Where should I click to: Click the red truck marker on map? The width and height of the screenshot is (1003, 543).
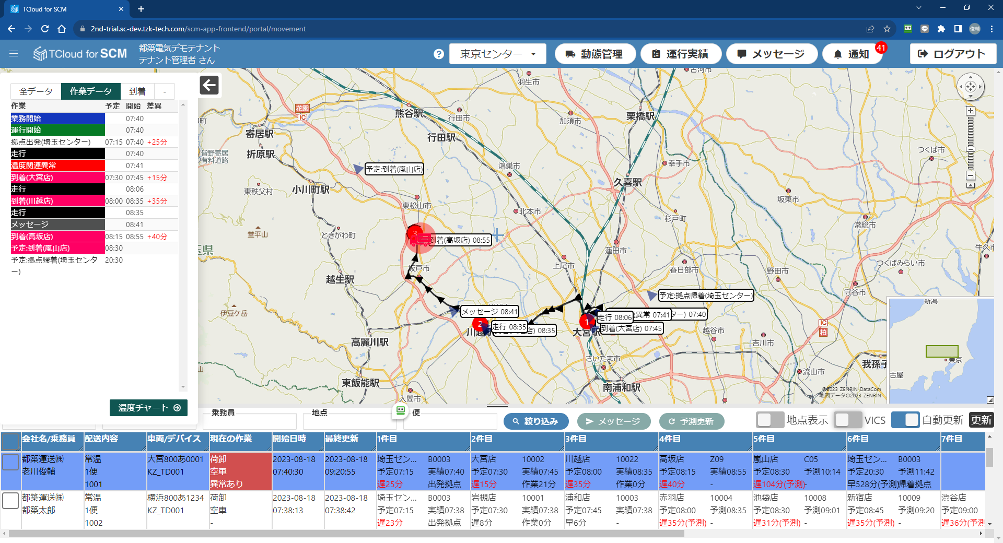(x=419, y=240)
